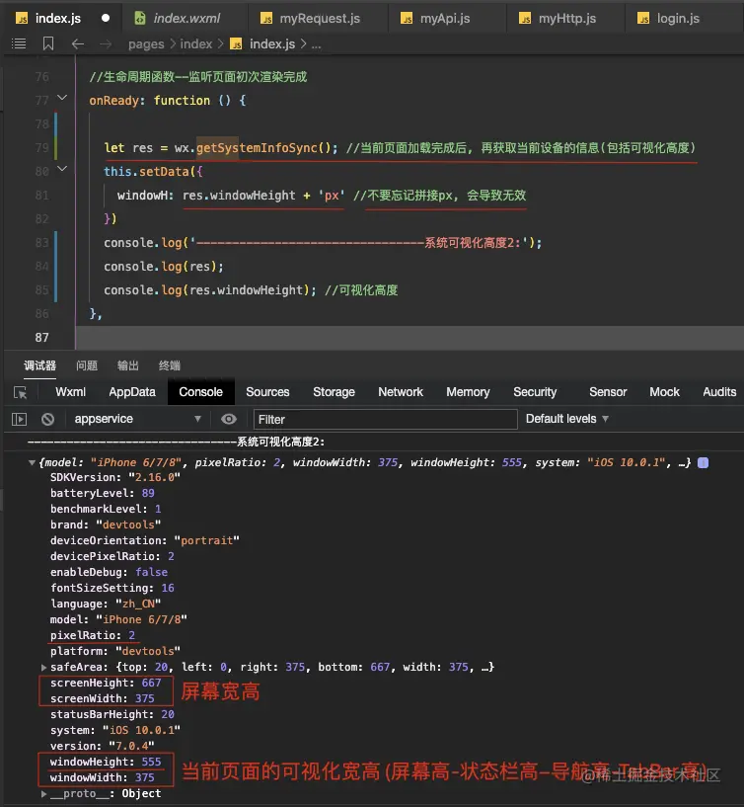Select the SDKVersion "2.16.0" row
The height and width of the screenshot is (807, 744).
point(115,477)
